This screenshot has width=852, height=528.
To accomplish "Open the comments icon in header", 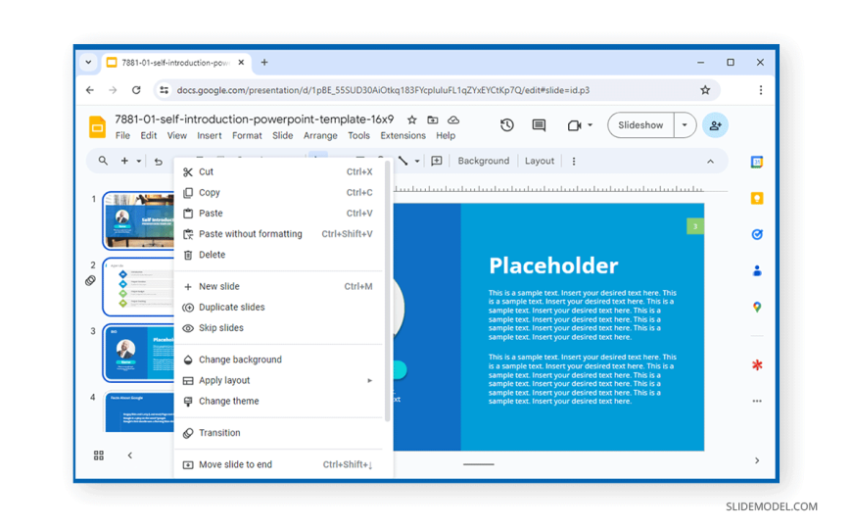I will click(539, 125).
